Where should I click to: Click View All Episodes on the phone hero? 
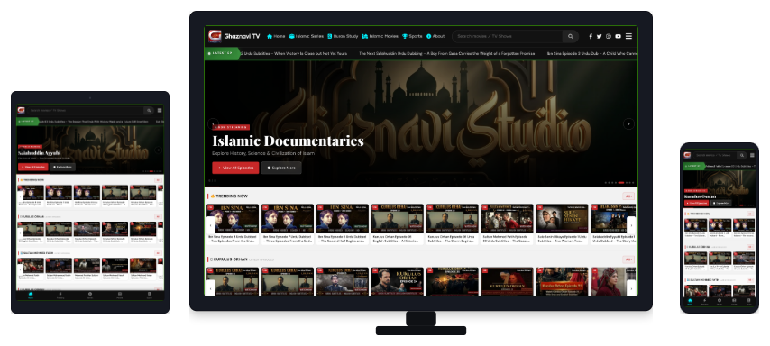coord(697,203)
